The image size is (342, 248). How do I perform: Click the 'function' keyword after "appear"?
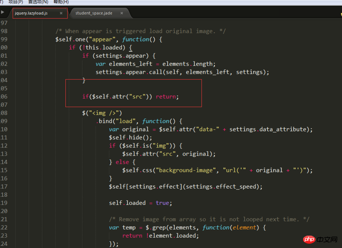[136, 39]
